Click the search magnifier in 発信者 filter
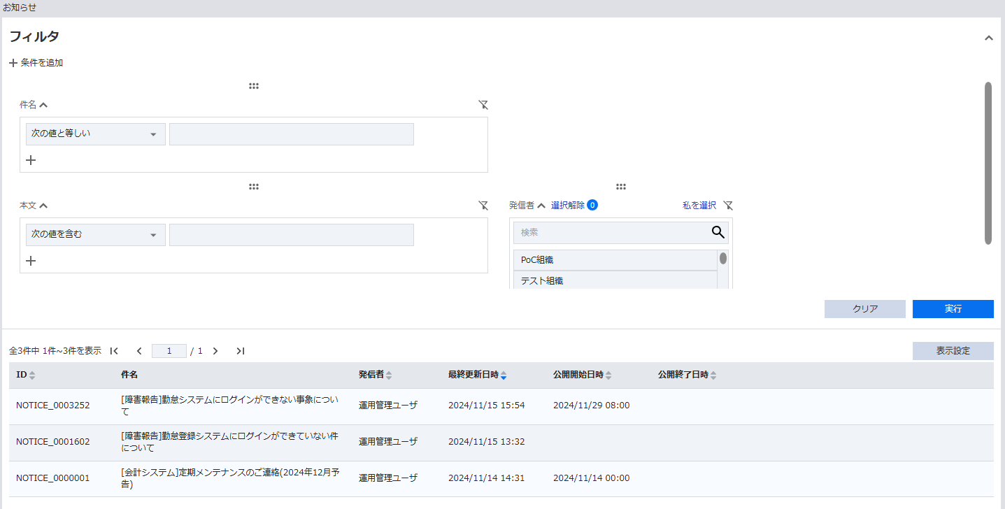 click(718, 233)
